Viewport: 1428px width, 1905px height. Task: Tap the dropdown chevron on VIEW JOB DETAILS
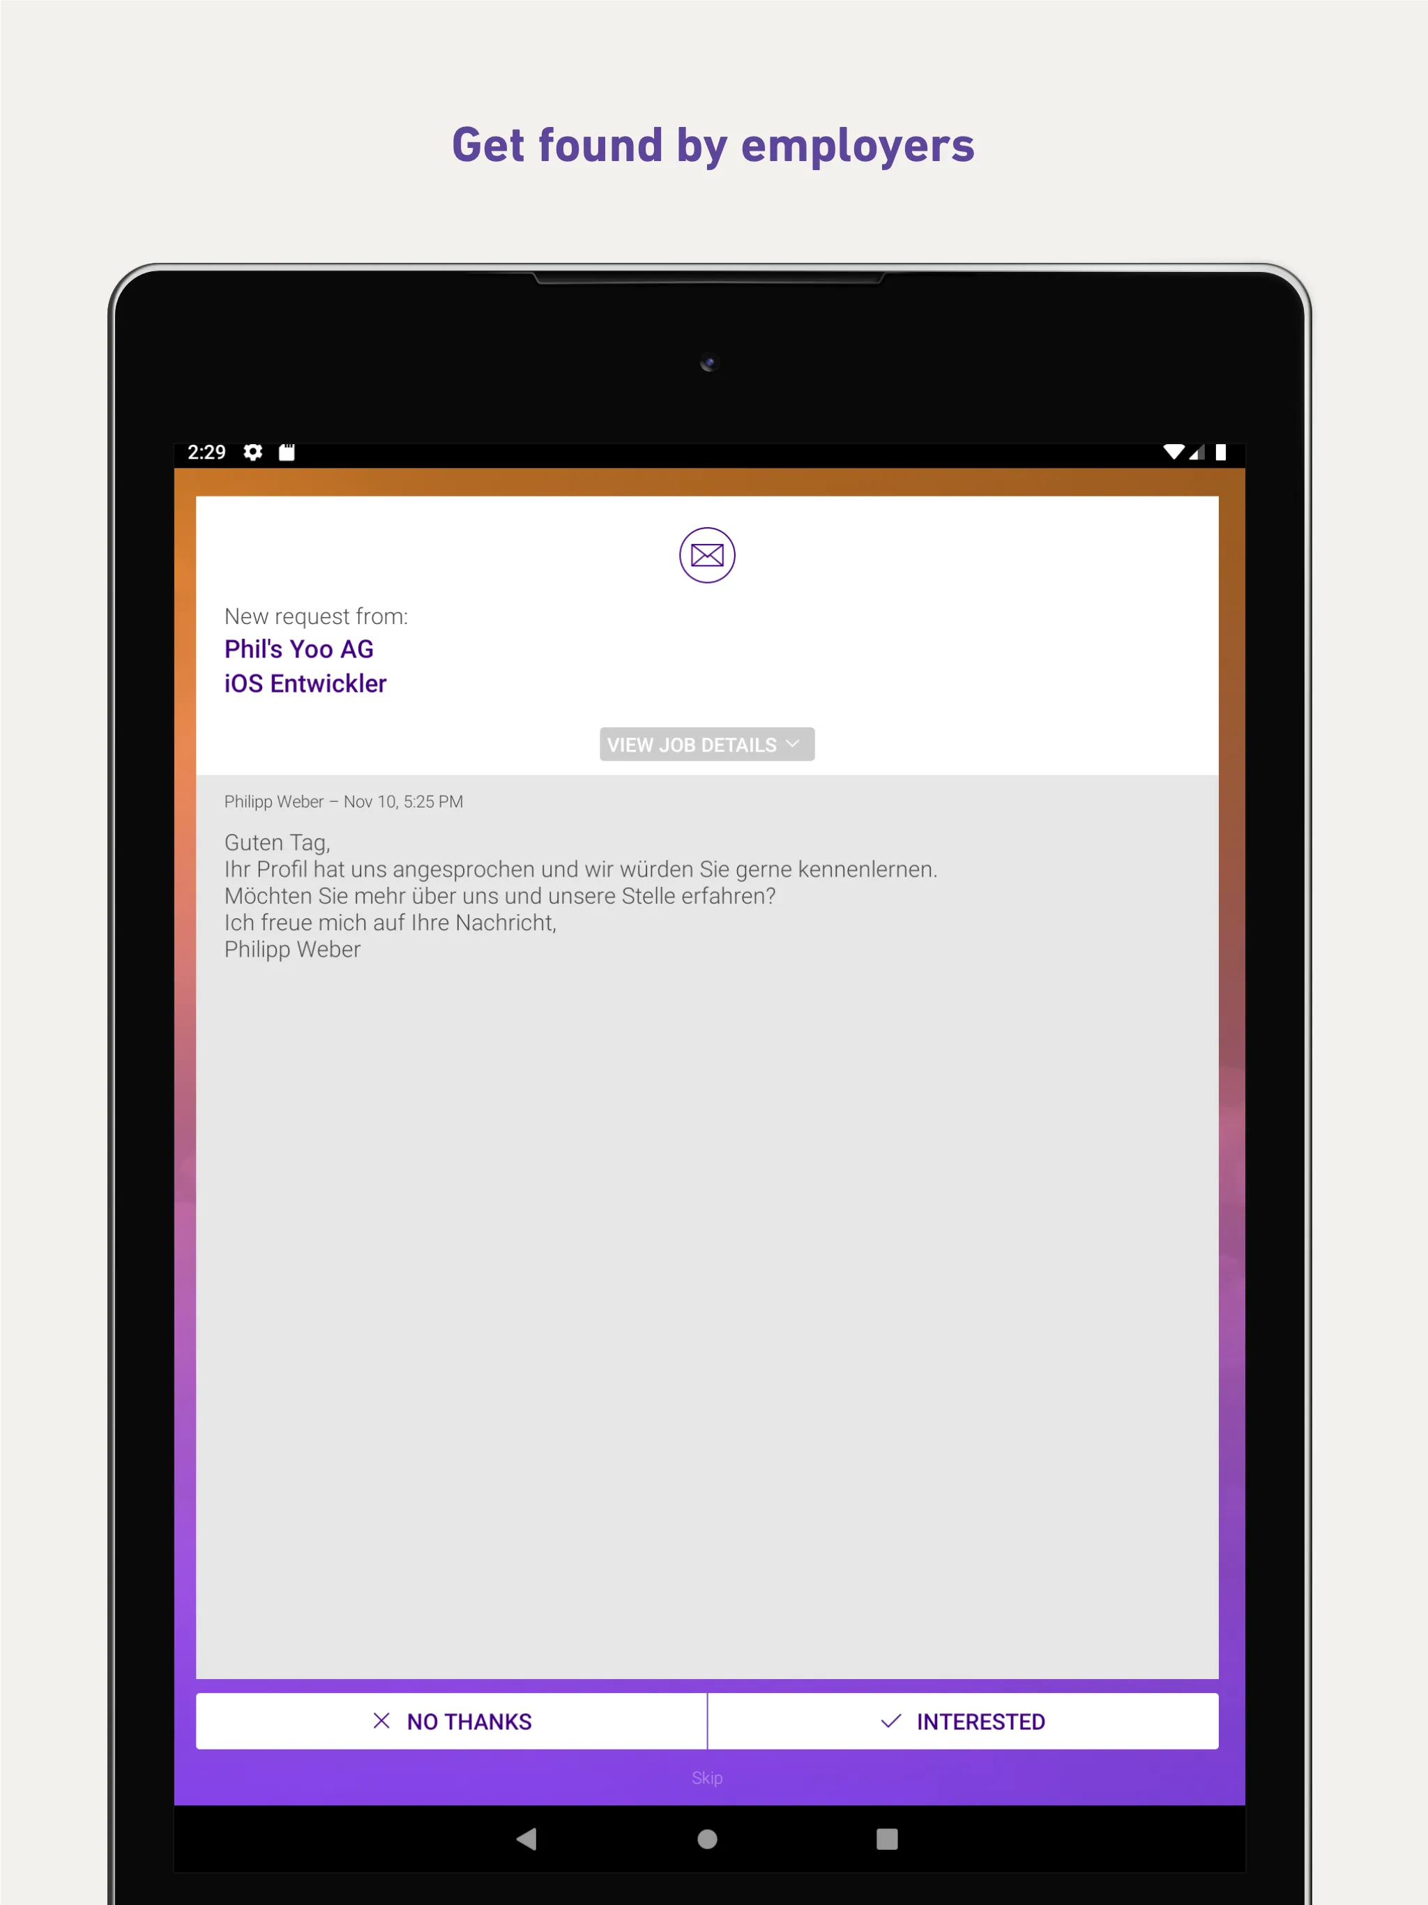(x=793, y=744)
